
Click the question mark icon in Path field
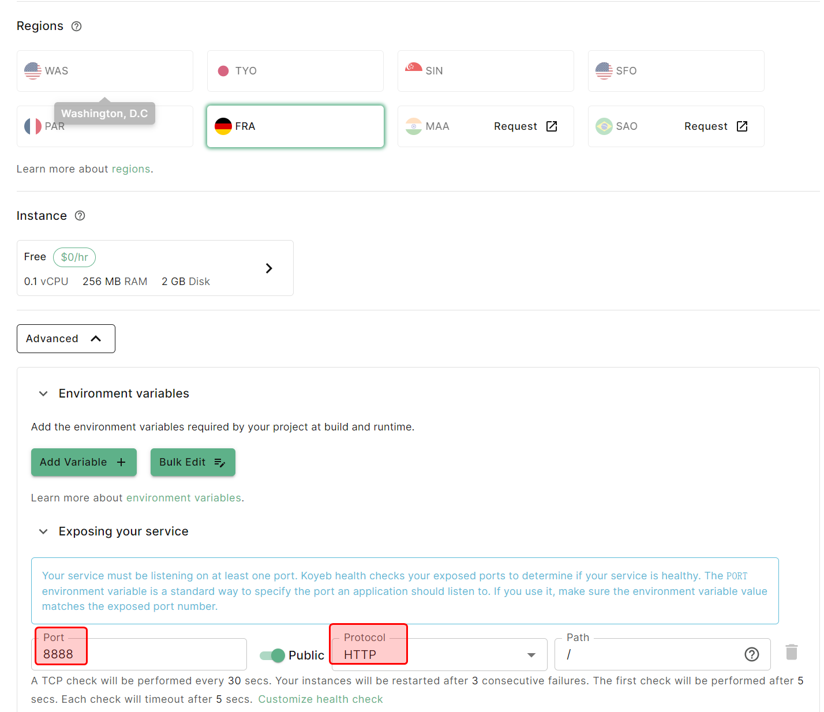751,654
